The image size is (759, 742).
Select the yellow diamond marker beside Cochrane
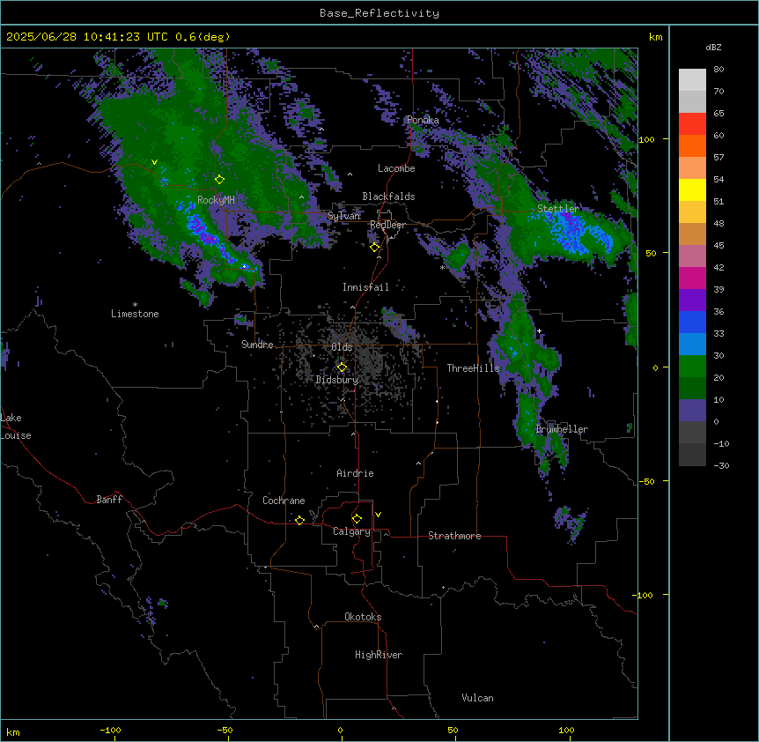pos(299,520)
